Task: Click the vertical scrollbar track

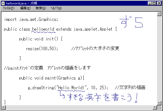Action: tap(159, 58)
